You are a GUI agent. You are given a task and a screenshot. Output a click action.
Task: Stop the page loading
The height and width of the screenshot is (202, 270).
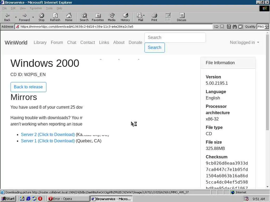pos(41,17)
